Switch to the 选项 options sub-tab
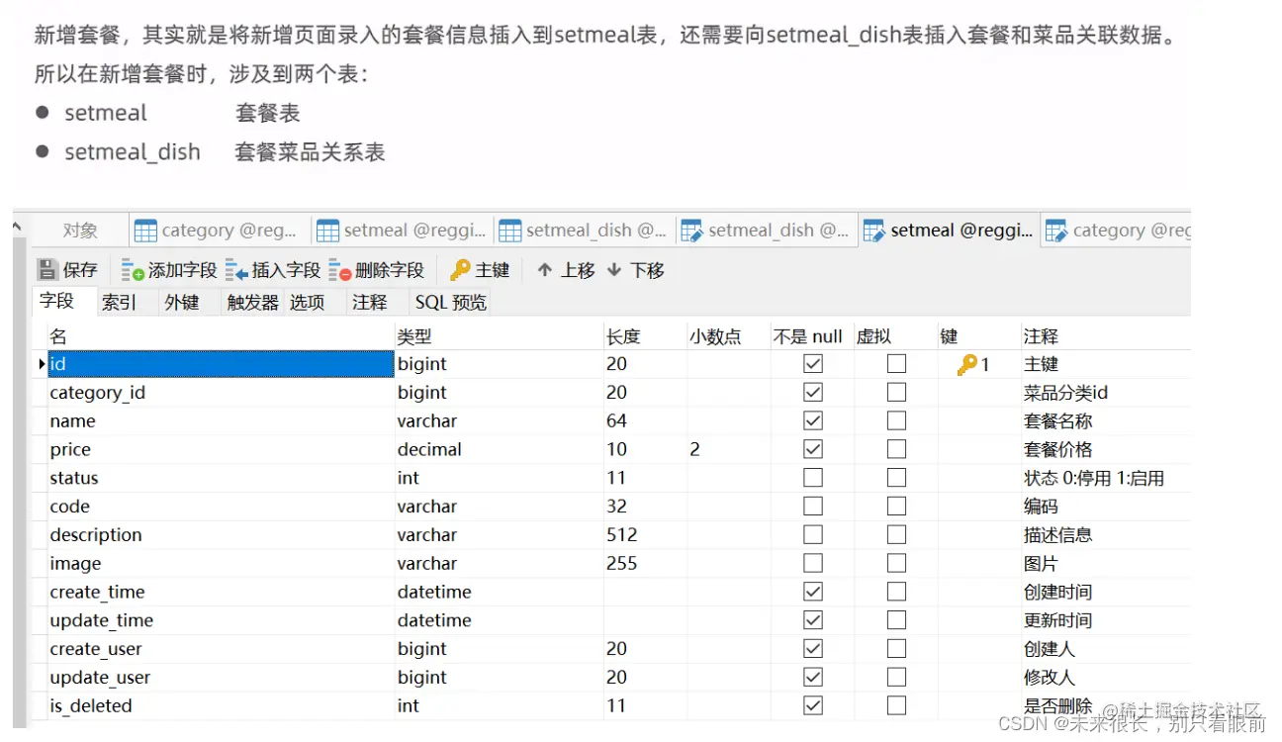Image resolution: width=1282 pixels, height=742 pixels. pos(307,302)
